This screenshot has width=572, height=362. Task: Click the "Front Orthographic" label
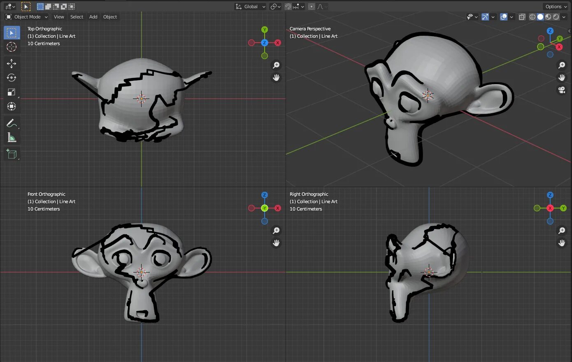(x=47, y=194)
